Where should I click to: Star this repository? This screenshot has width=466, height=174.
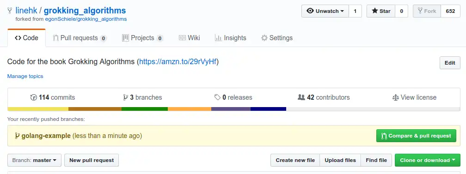[x=381, y=11]
